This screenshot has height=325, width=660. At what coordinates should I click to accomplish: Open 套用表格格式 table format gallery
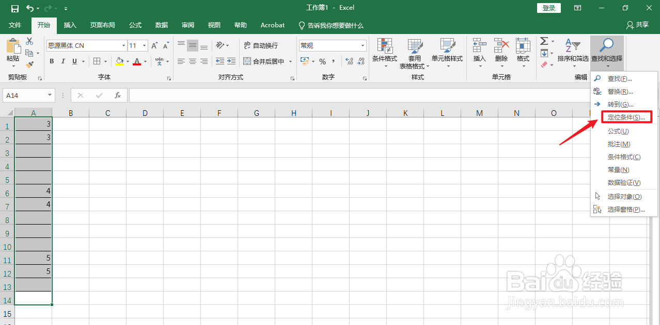coord(414,54)
